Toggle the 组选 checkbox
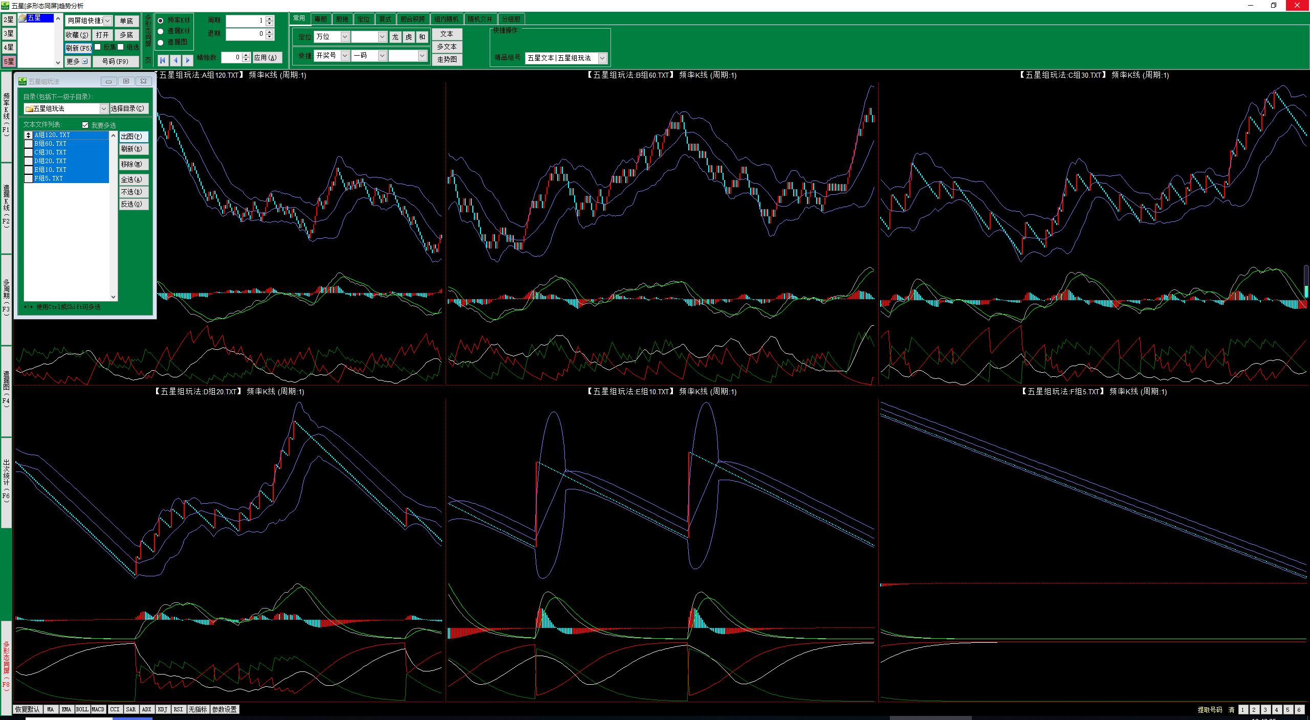The width and height of the screenshot is (1310, 720). [x=121, y=47]
